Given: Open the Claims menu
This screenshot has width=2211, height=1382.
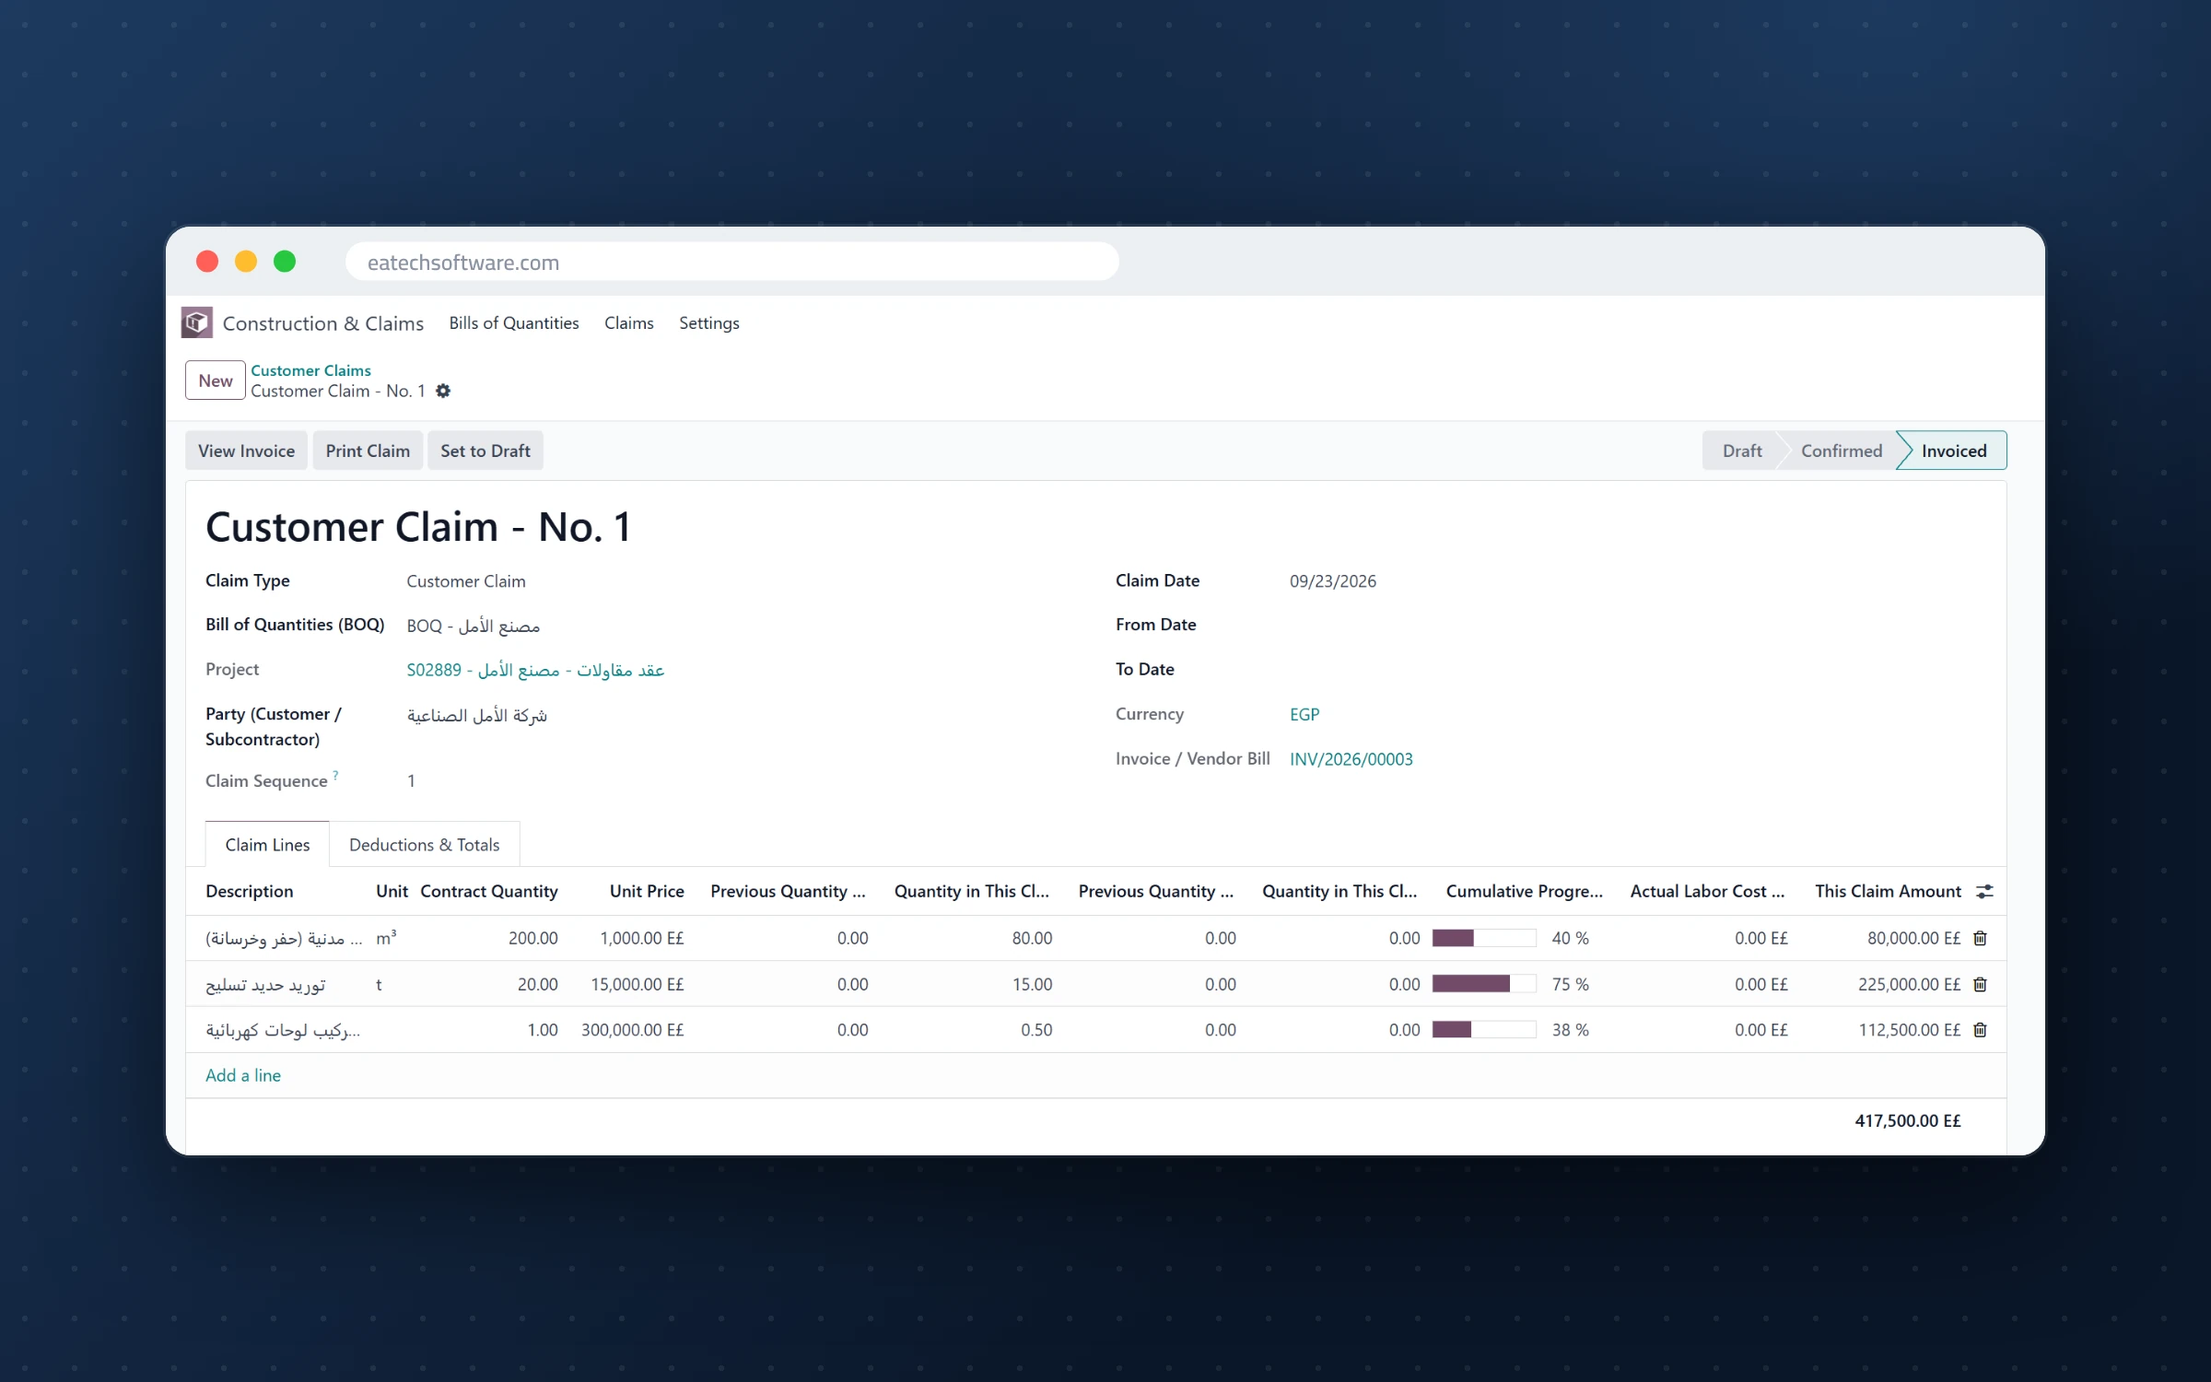Looking at the screenshot, I should (629, 322).
